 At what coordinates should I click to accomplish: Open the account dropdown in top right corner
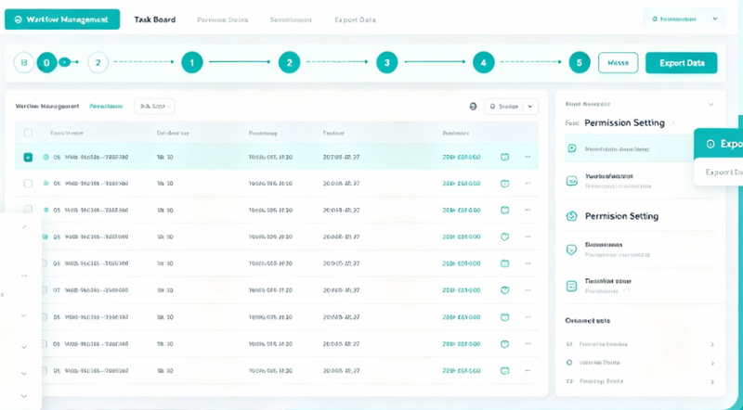click(684, 19)
